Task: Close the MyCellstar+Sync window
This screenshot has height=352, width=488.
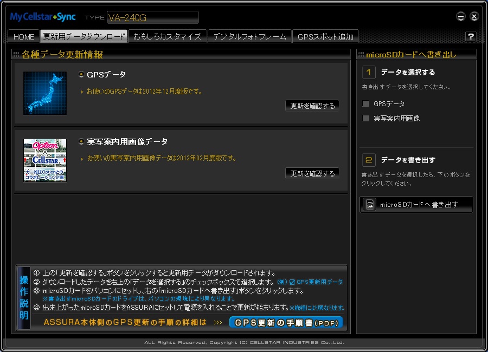Action: pos(474,16)
